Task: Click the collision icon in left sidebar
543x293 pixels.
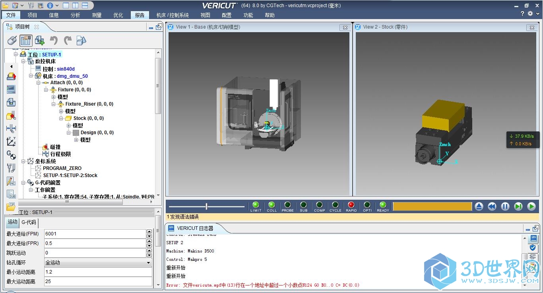Action: click(x=11, y=116)
